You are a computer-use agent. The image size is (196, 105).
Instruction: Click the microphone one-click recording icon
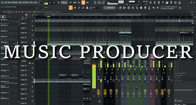click(x=159, y=3)
